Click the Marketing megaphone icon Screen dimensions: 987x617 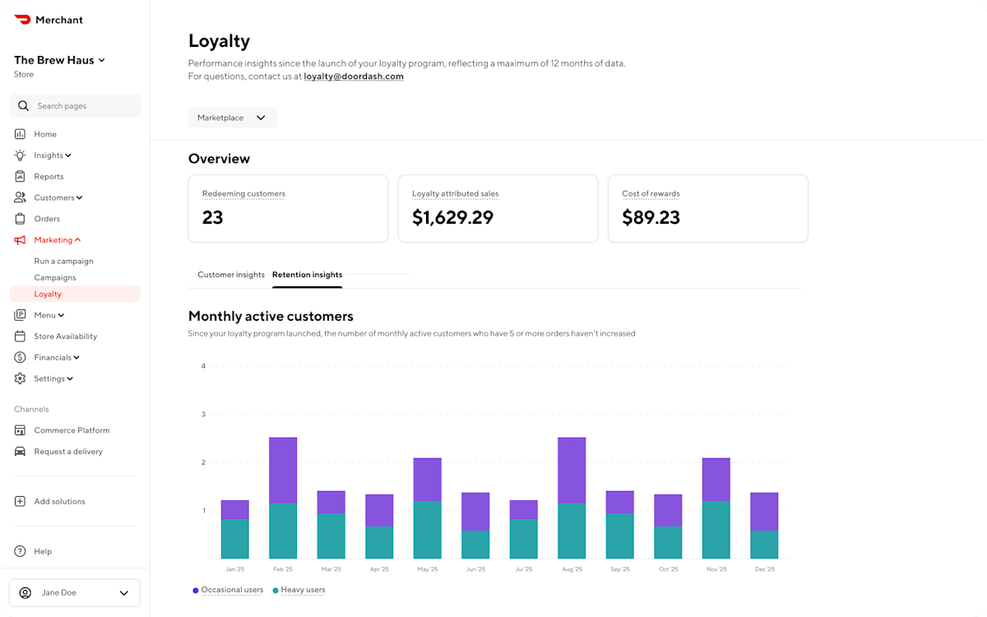coord(19,239)
